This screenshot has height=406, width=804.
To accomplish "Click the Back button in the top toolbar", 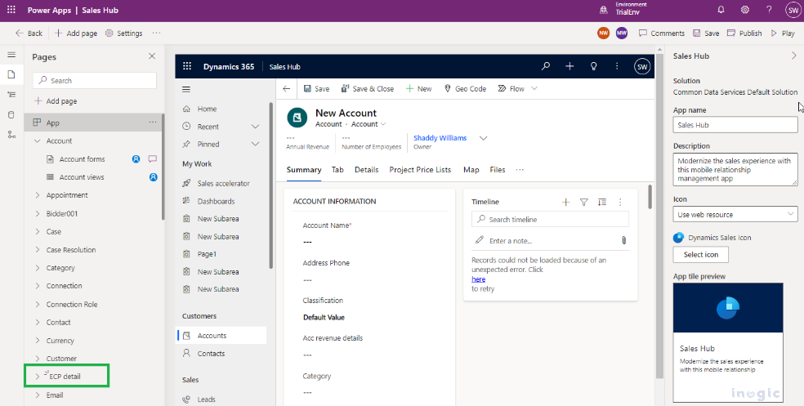I will click(29, 33).
